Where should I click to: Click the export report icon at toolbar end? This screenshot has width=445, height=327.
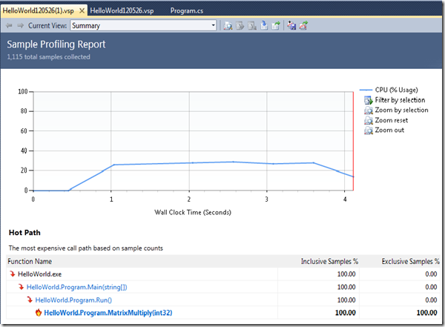[x=303, y=25]
